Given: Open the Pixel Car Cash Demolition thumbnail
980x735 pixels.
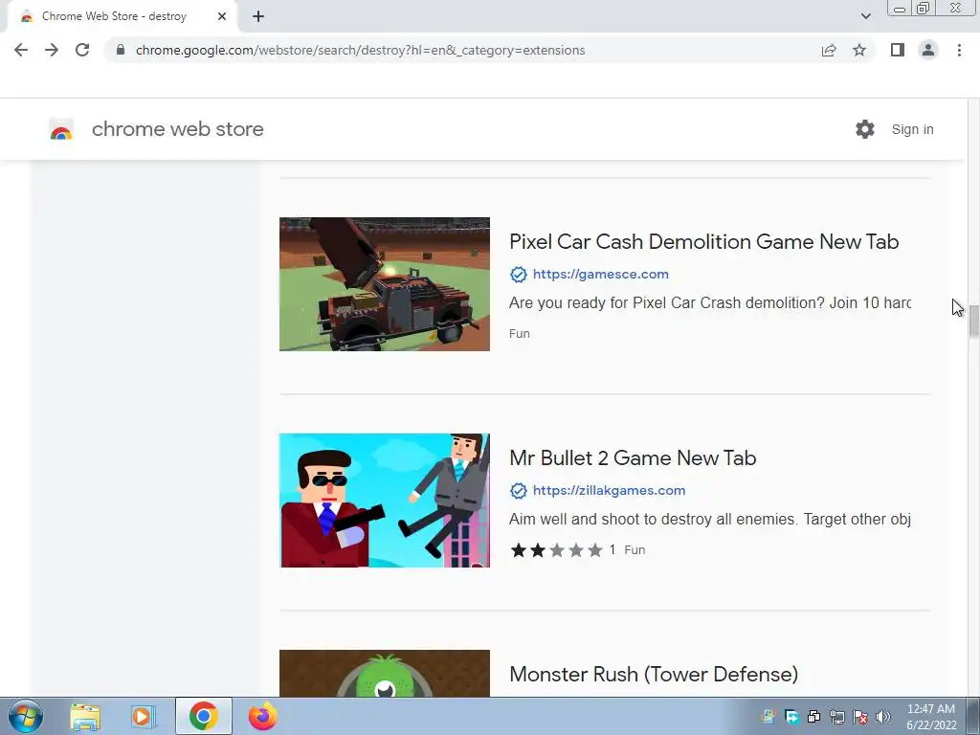Looking at the screenshot, I should tap(385, 284).
